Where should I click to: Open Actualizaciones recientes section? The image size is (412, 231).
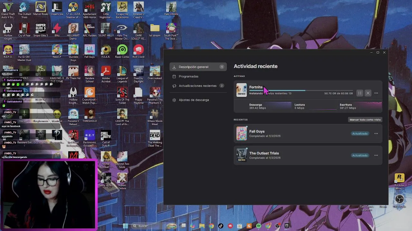point(198,86)
